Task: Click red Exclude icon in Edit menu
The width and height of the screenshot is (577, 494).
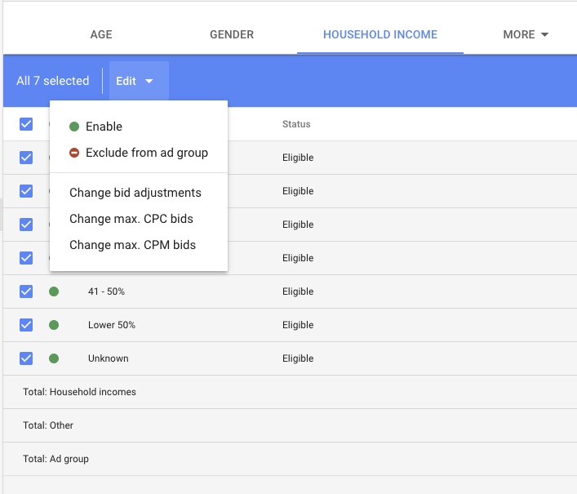Action: (x=74, y=153)
